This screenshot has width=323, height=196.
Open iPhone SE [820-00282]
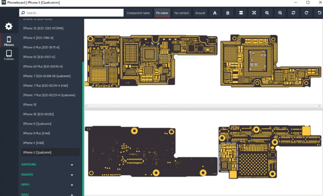(39, 114)
